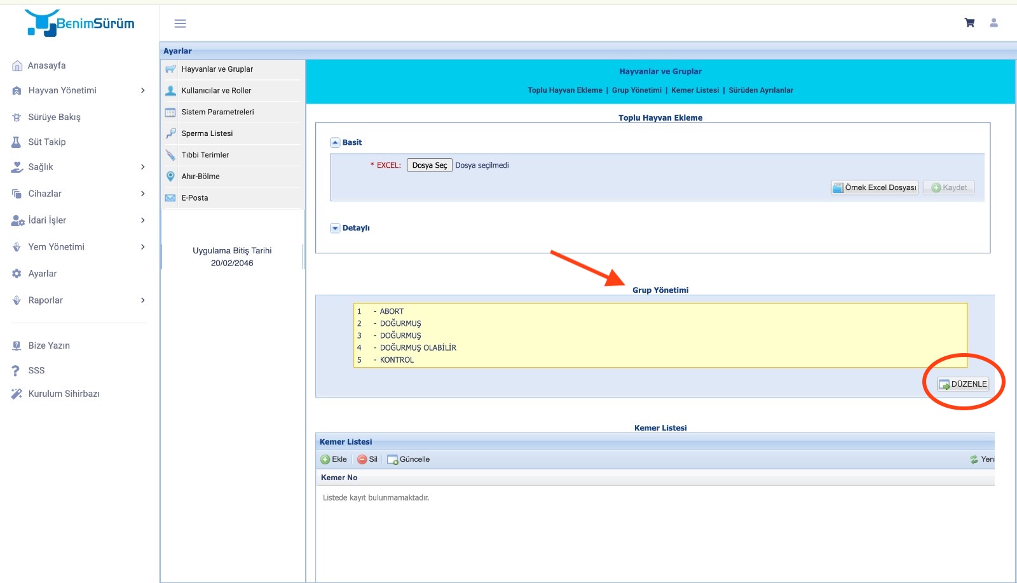Download the Örnek Excel Dosyası
The height and width of the screenshot is (583, 1017).
875,188
